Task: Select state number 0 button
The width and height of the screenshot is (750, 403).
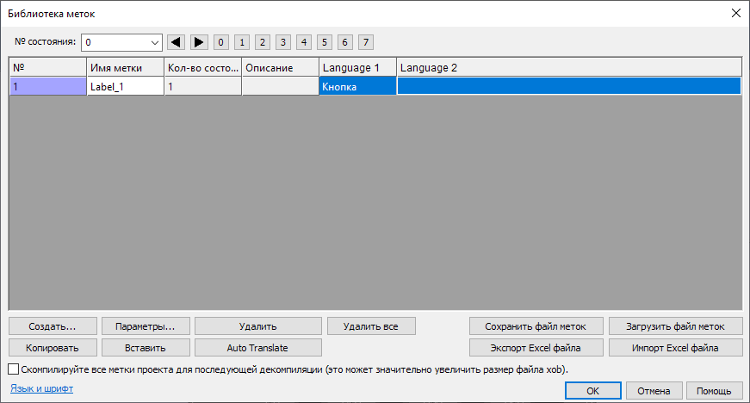Action: [221, 41]
